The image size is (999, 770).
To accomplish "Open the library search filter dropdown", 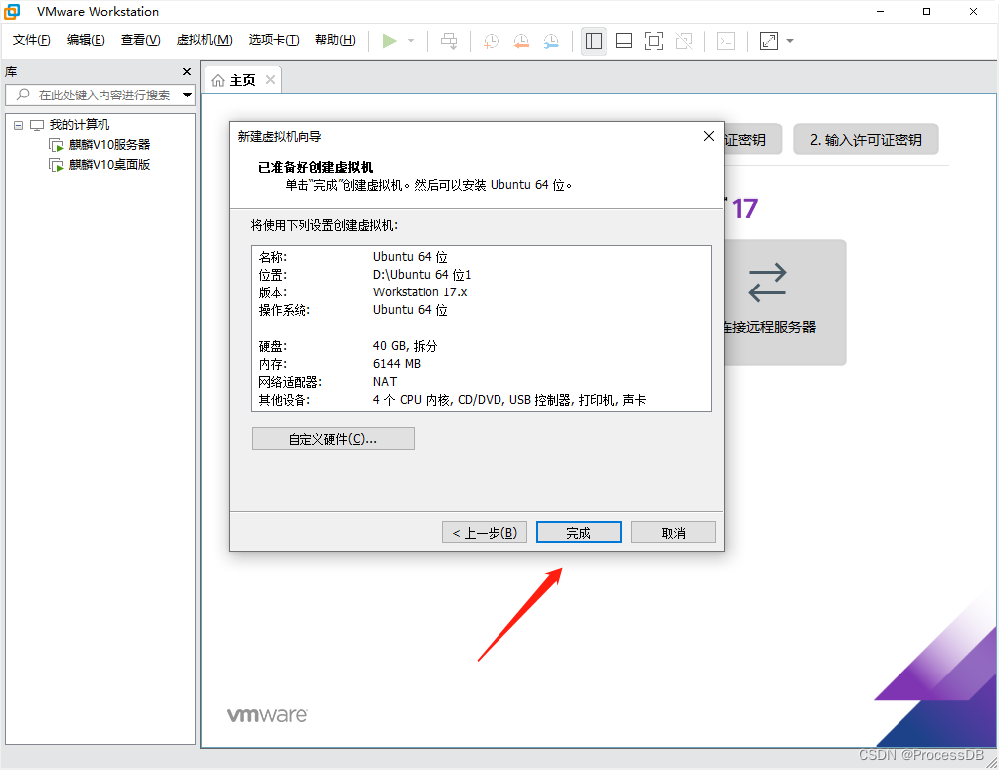I will click(188, 95).
